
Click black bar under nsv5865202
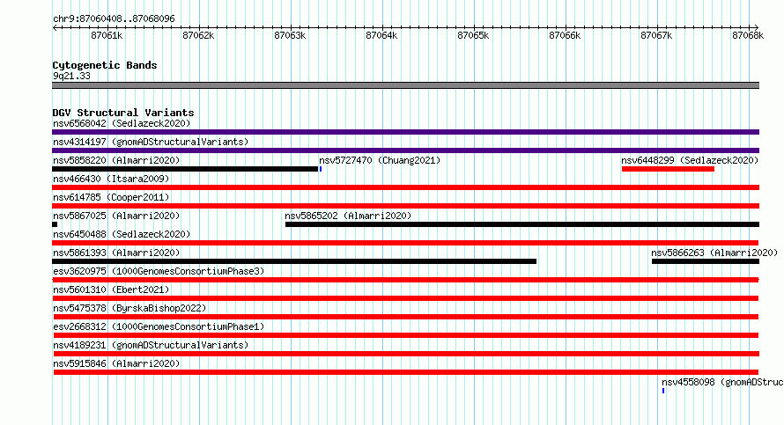[522, 224]
